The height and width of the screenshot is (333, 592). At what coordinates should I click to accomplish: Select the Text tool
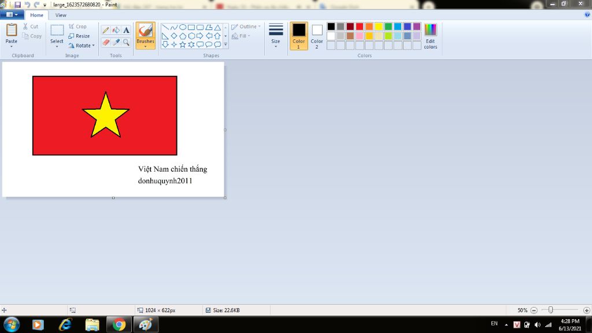coord(126,30)
